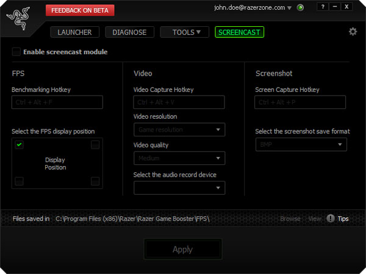Open settings via the gear icon
Viewport: 366px width, 274px height.
point(353,32)
